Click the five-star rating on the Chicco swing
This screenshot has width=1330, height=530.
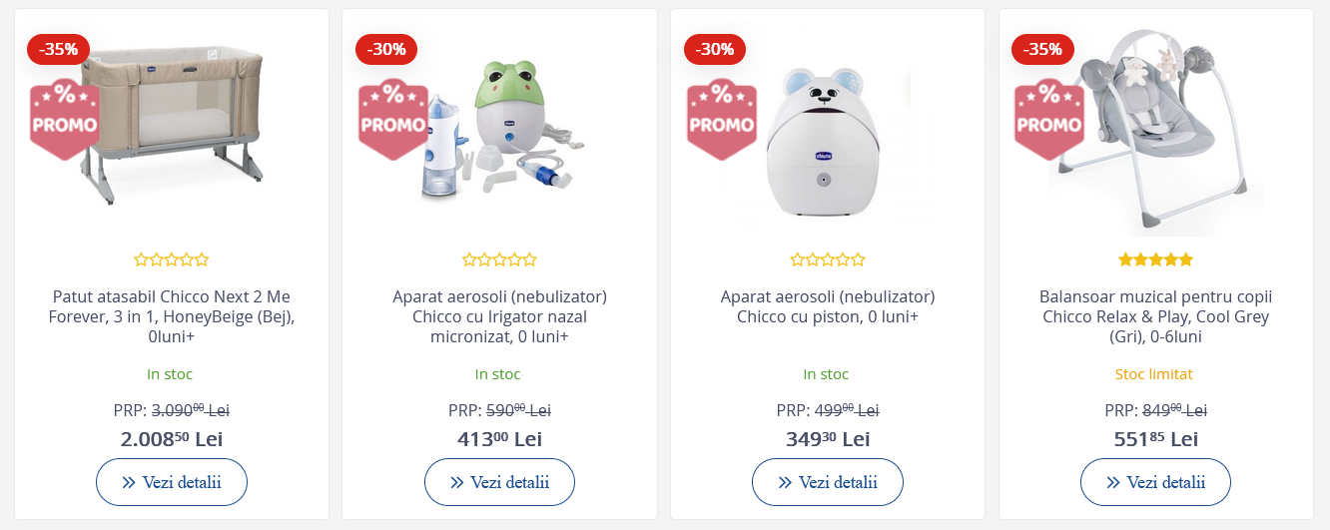point(1155,260)
